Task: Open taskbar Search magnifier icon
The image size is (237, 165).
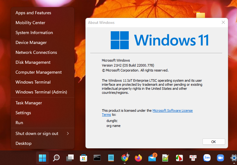Action: (56, 158)
